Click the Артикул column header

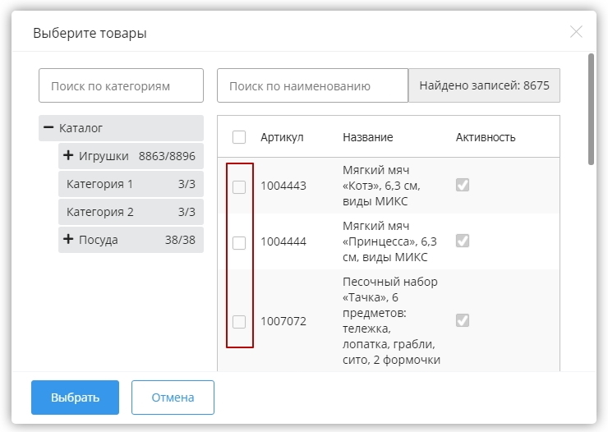[282, 137]
